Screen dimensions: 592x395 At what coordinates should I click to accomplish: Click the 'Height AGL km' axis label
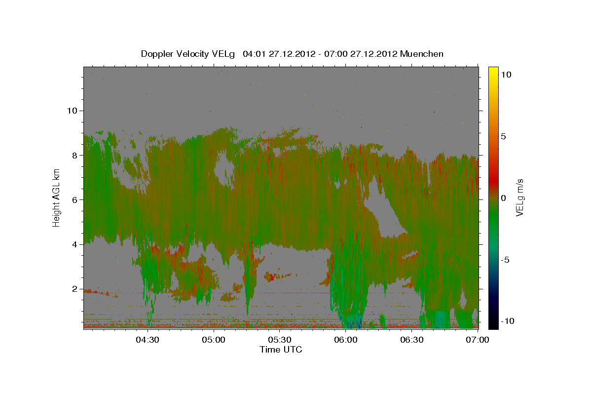point(56,197)
